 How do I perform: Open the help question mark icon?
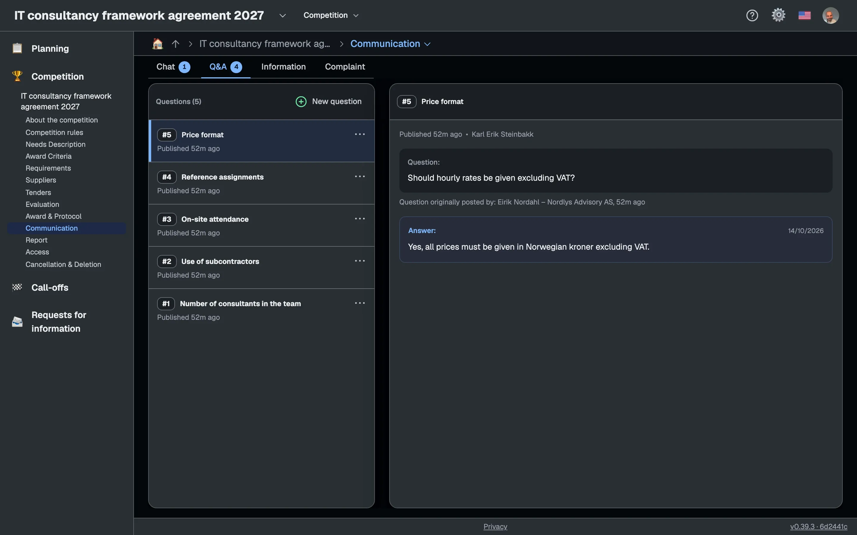coord(752,15)
